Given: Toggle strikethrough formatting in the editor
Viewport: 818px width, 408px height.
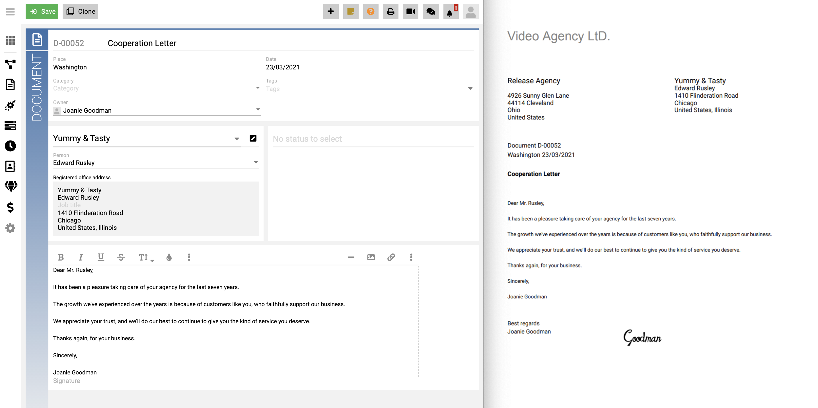Looking at the screenshot, I should click(x=121, y=257).
